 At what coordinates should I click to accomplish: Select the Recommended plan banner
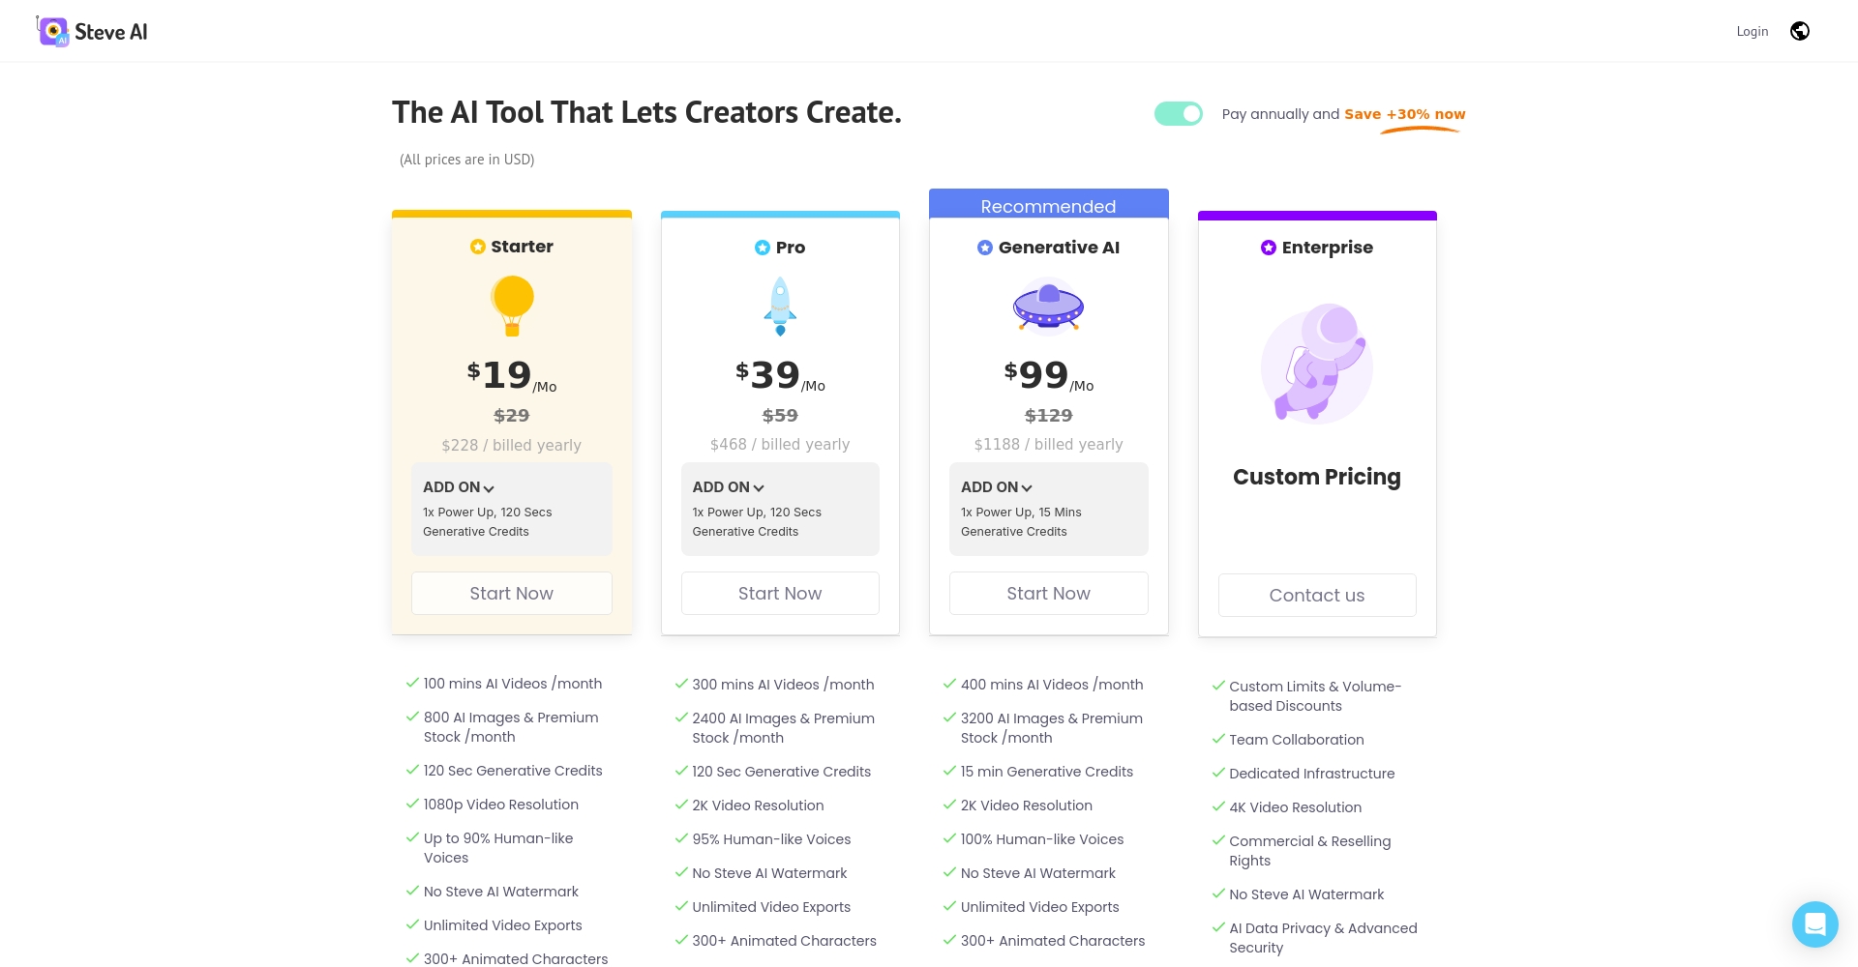1048,205
